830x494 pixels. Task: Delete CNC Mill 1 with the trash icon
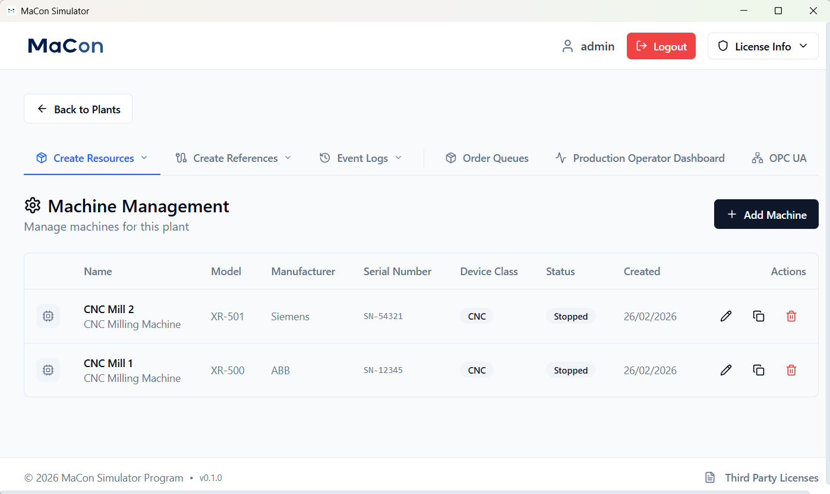(791, 370)
